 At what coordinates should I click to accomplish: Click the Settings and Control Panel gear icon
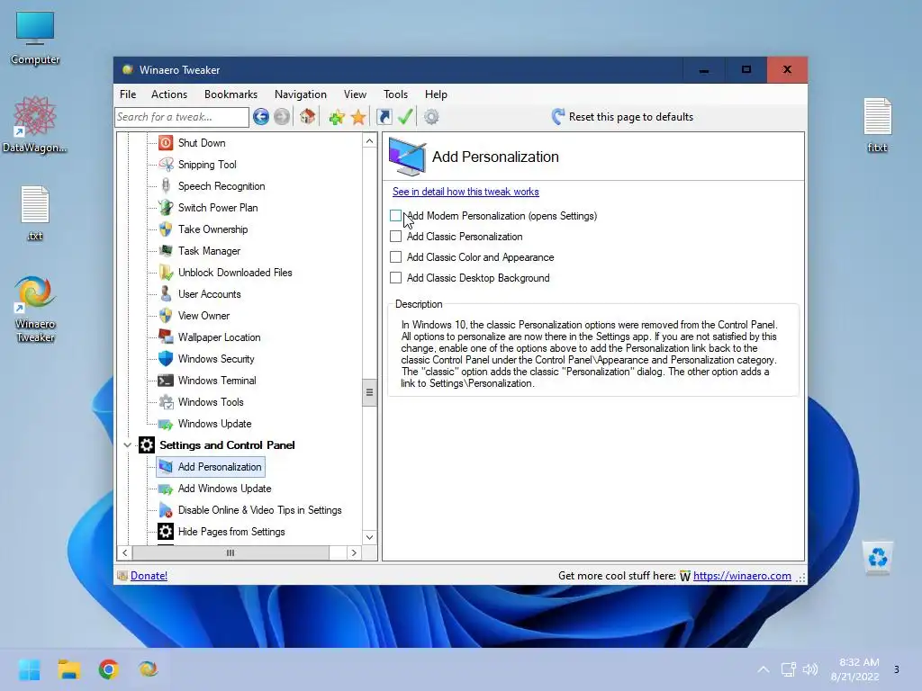pyautogui.click(x=147, y=444)
